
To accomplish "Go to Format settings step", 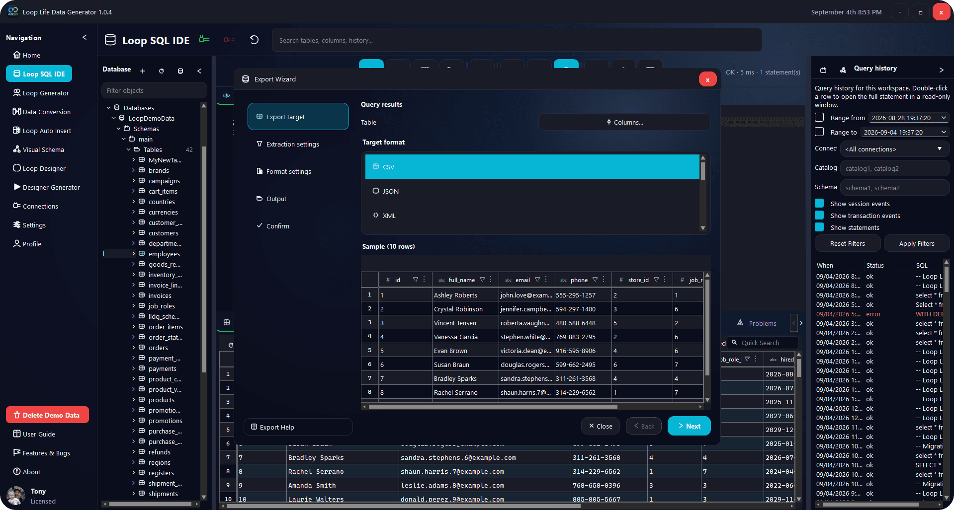I will (298, 171).
